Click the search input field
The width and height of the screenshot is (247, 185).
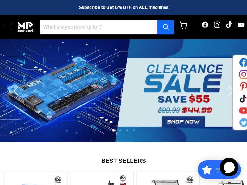pos(98,27)
